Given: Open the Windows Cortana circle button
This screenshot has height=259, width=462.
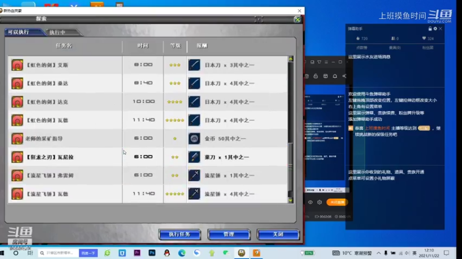Looking at the screenshot, I should [x=16, y=253].
